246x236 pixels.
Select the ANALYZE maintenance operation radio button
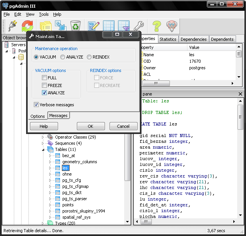pyautogui.click(x=63, y=57)
